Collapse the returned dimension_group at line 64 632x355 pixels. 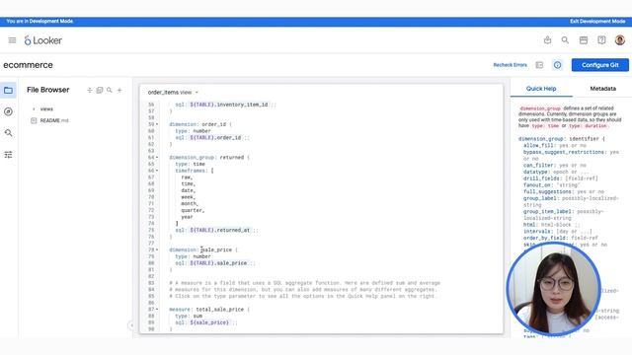pyautogui.click(x=157, y=158)
